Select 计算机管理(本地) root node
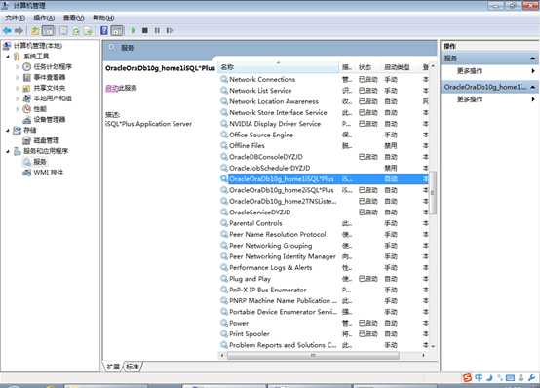 click(38, 46)
